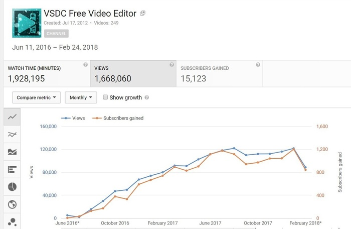The image size is (351, 229).
Task: Choose the pie chart icon
Action: click(x=12, y=187)
